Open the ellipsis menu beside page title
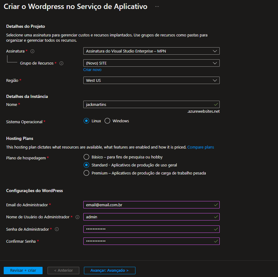The image size is (278, 277). (x=157, y=6)
